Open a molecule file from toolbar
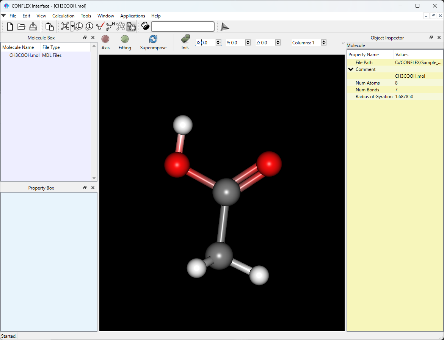 click(21, 27)
